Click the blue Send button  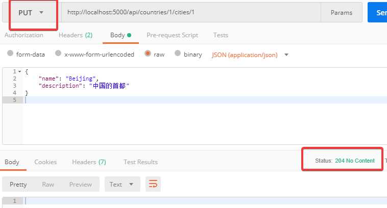pos(377,13)
